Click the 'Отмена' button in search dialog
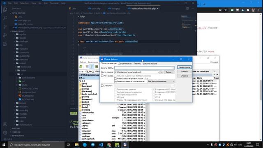The height and width of the screenshot is (148, 263). coord(184,72)
